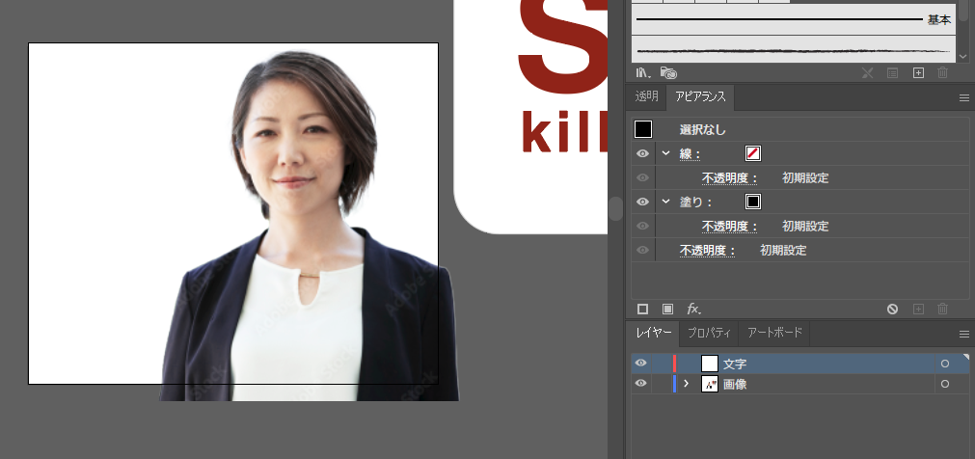The image size is (975, 459).
Task: Open the object-level 不透明度 link
Action: click(x=708, y=251)
